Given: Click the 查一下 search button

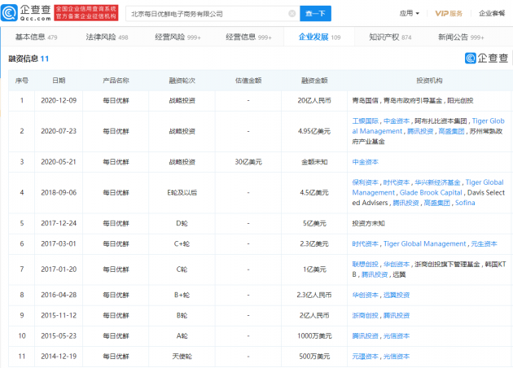Looking at the screenshot, I should 315,13.
